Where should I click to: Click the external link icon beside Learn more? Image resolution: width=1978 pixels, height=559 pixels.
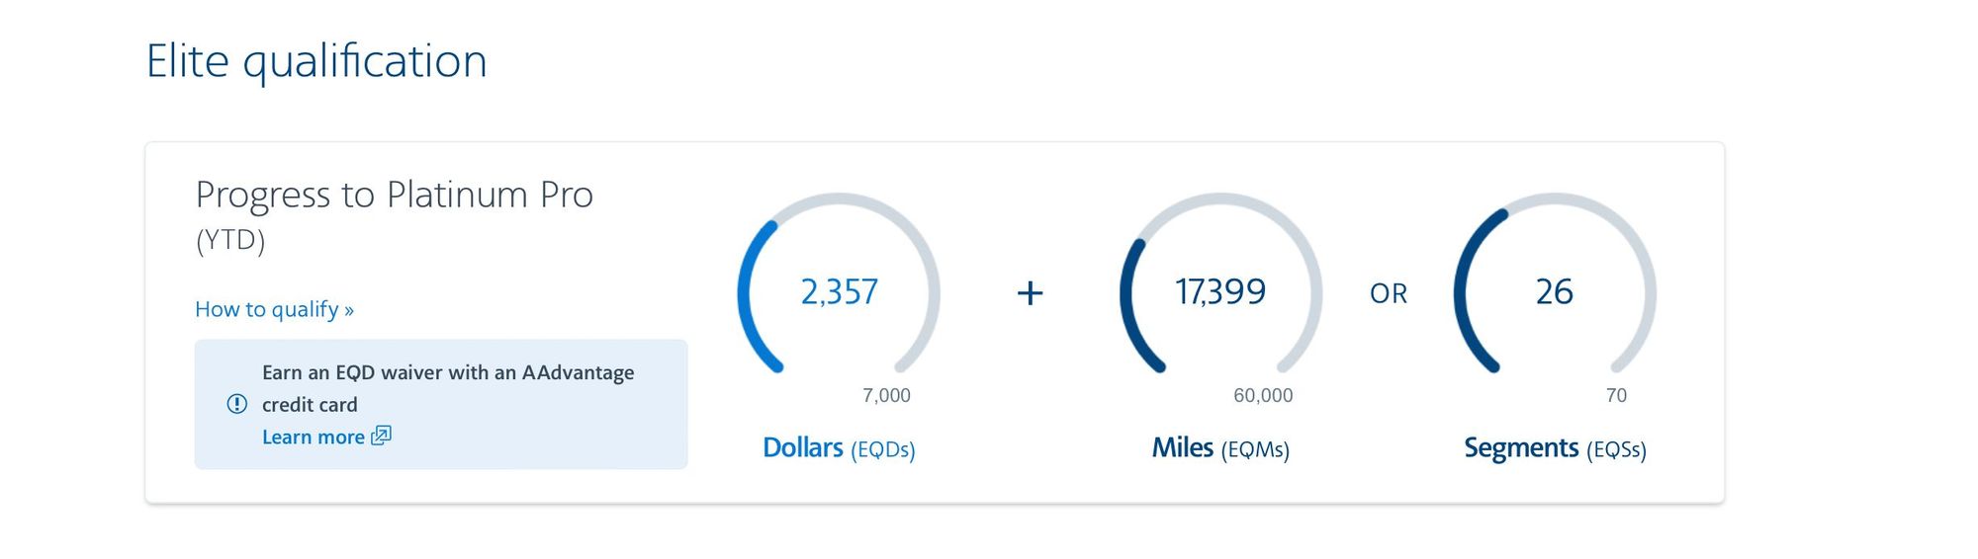tap(382, 436)
